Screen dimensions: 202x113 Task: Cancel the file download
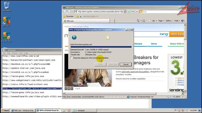click(x=126, y=64)
